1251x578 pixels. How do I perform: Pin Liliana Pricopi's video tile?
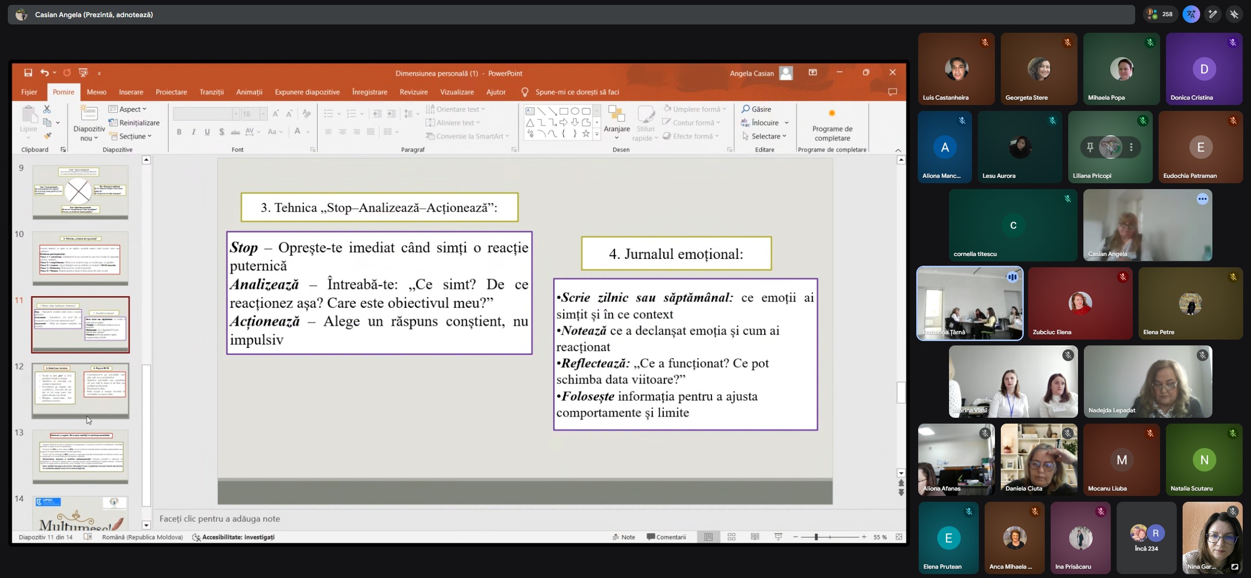click(1090, 147)
